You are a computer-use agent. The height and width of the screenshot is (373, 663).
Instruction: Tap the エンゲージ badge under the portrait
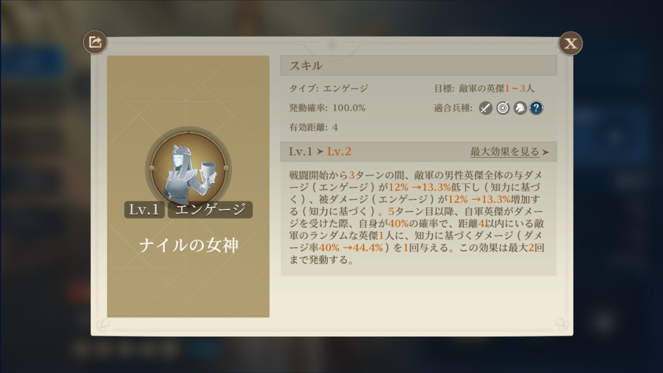(210, 210)
